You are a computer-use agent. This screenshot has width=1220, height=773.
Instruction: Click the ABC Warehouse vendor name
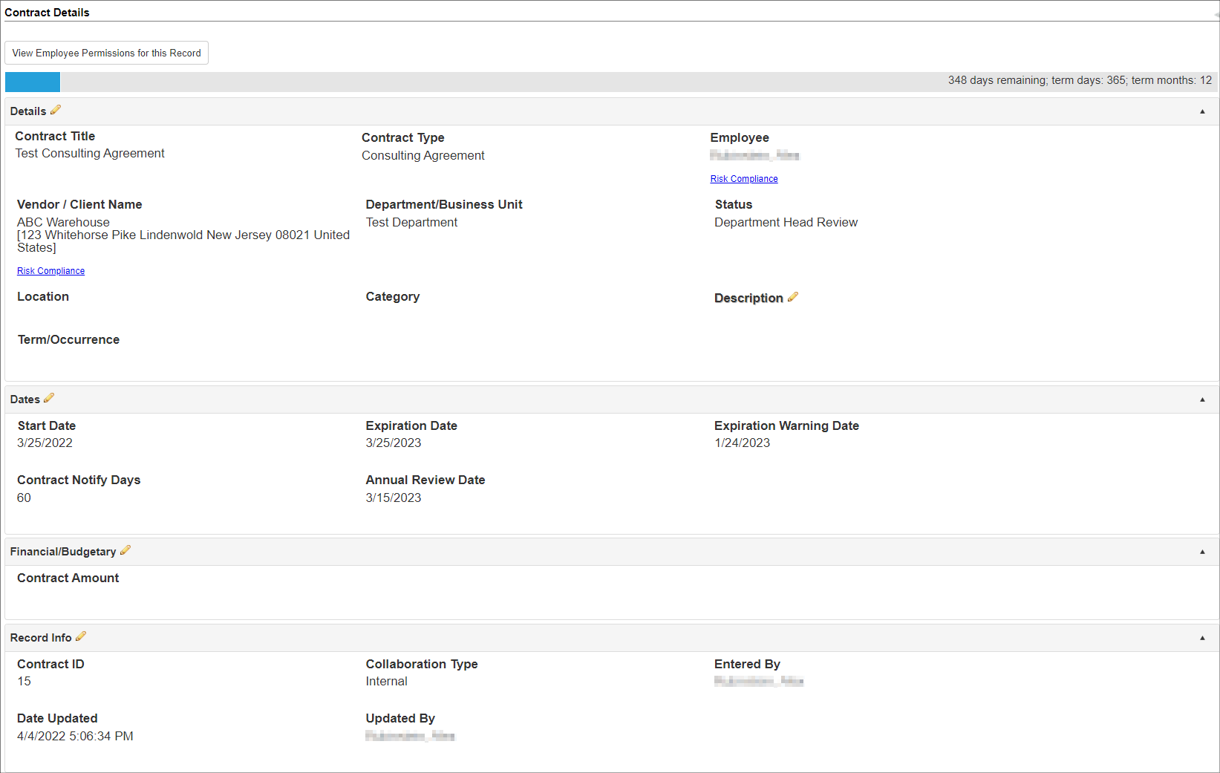[x=63, y=222]
